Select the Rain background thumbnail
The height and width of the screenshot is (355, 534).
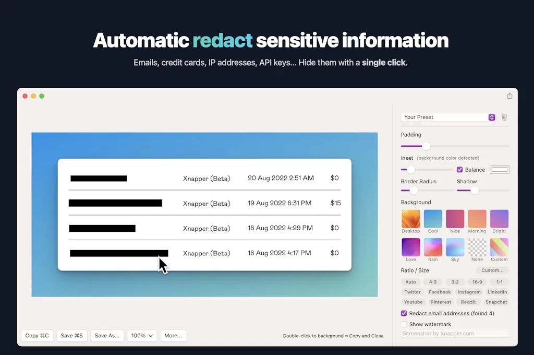[x=433, y=247]
